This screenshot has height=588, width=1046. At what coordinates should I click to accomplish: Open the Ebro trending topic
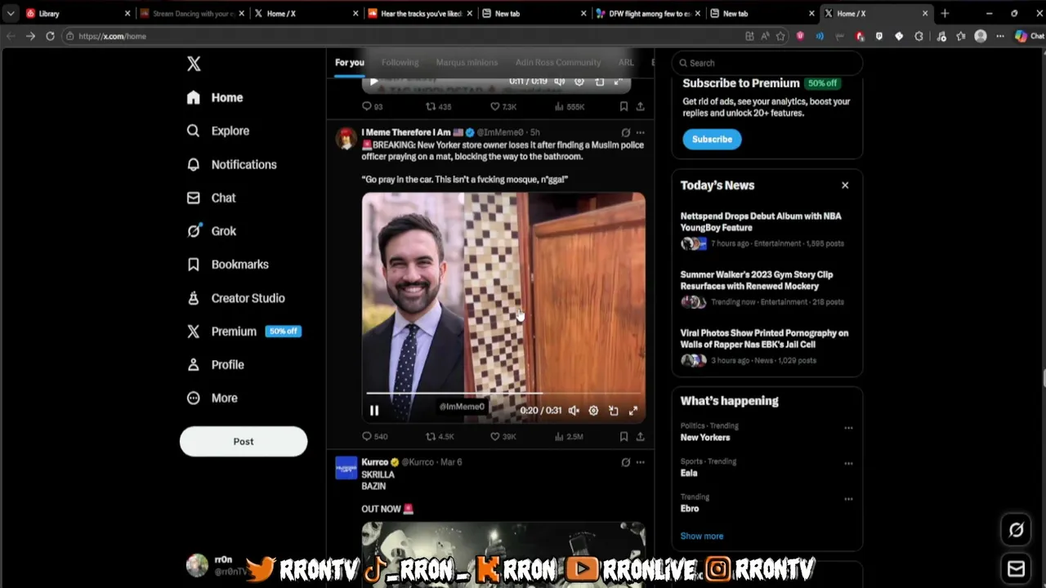(690, 508)
